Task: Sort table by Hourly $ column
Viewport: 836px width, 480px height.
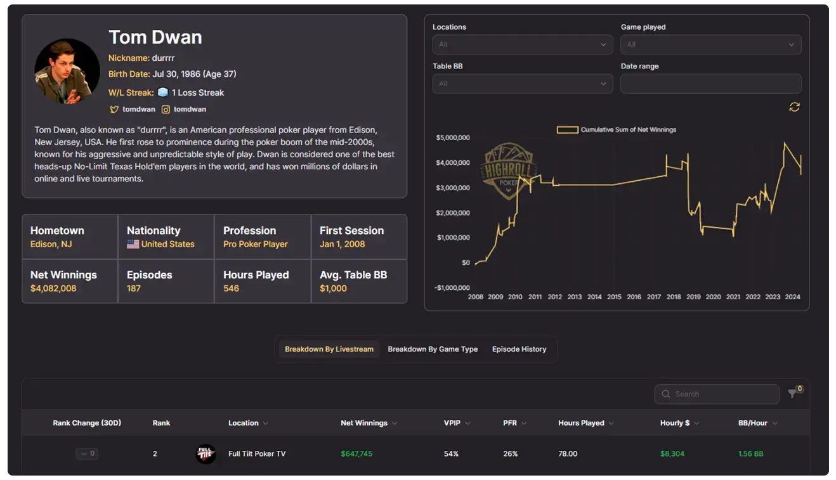Action: (675, 423)
